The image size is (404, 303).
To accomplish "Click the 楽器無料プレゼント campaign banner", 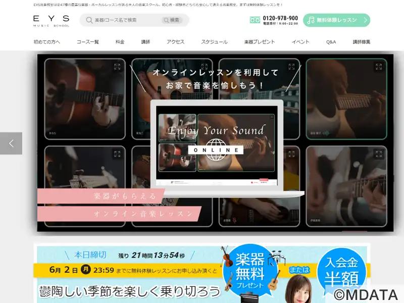I will tap(202, 274).
